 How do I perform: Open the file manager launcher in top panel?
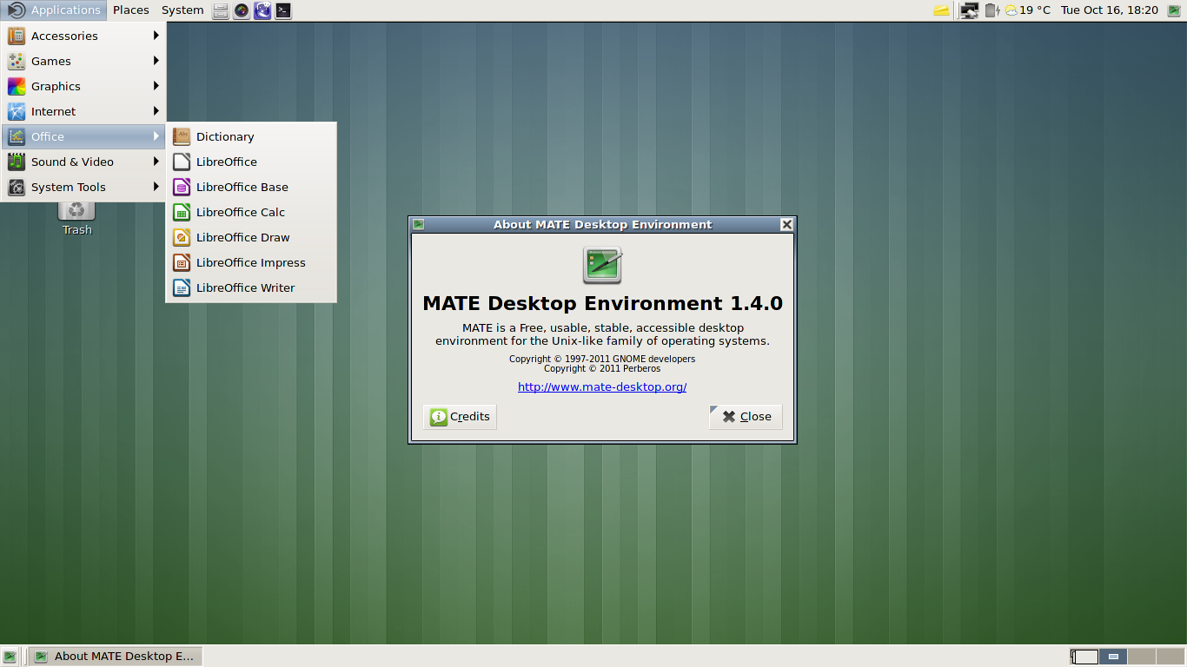tap(221, 10)
